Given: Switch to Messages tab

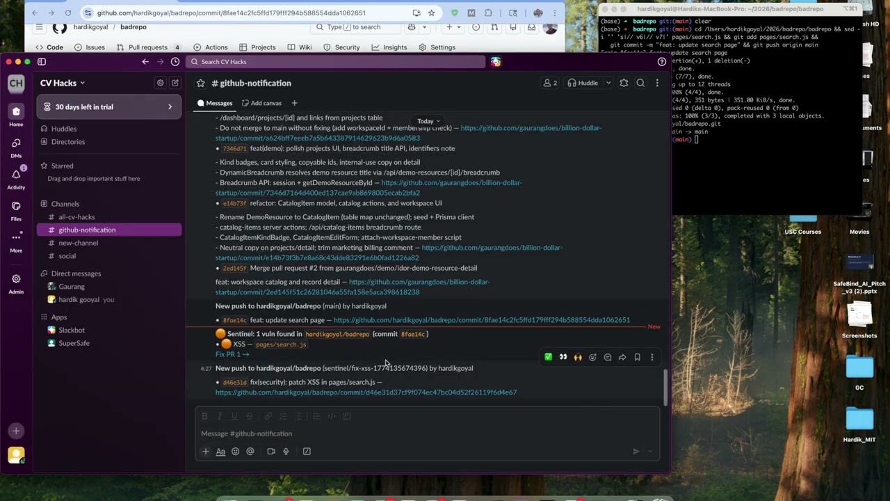Looking at the screenshot, I should [214, 103].
